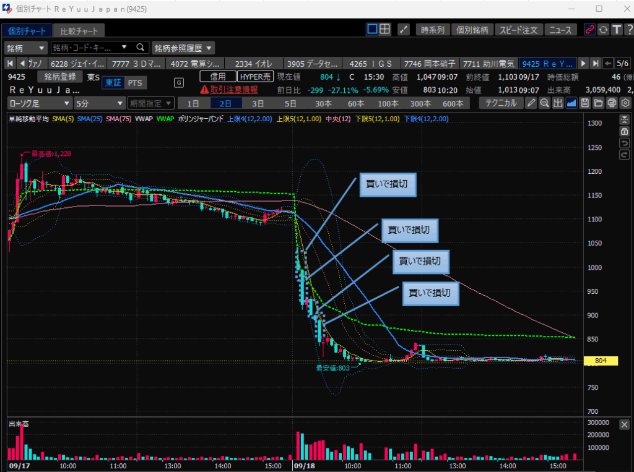The width and height of the screenshot is (634, 472).
Task: Refresh chart with the reload icon
Action: tap(603, 30)
